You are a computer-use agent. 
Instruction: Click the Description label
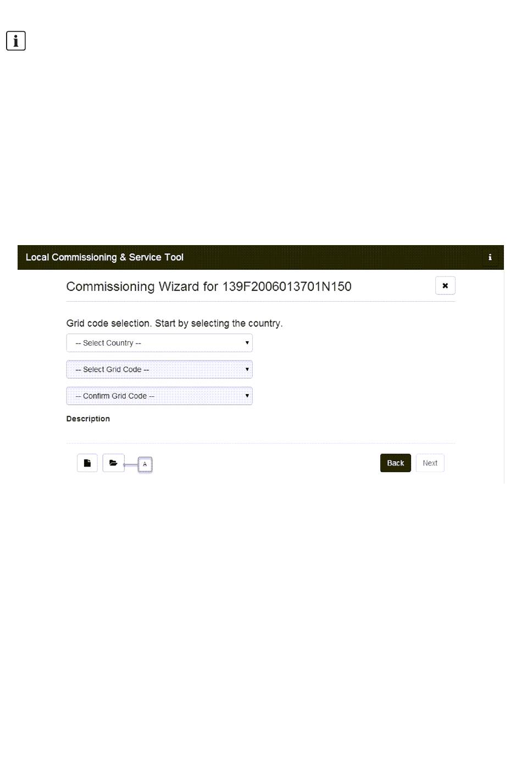tap(88, 419)
